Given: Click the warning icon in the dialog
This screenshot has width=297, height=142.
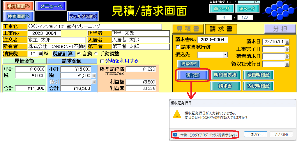Looking at the screenshot, I should coord(176,115).
